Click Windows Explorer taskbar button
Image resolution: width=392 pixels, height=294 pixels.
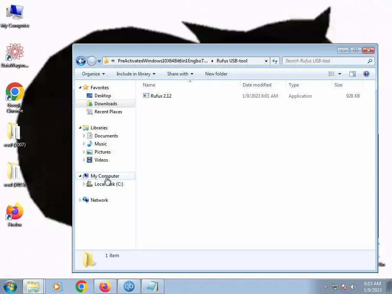[x=33, y=286]
